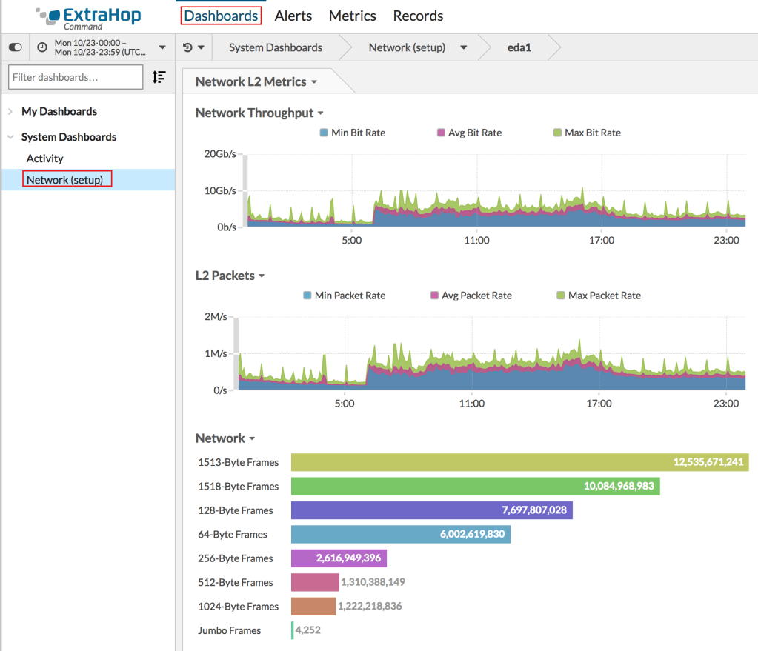This screenshot has height=651, width=758.
Task: Click the eda1 breadcrumb
Action: 519,47
